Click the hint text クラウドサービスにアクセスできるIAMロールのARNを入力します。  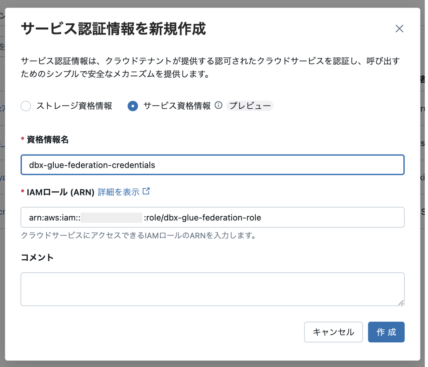(x=138, y=235)
